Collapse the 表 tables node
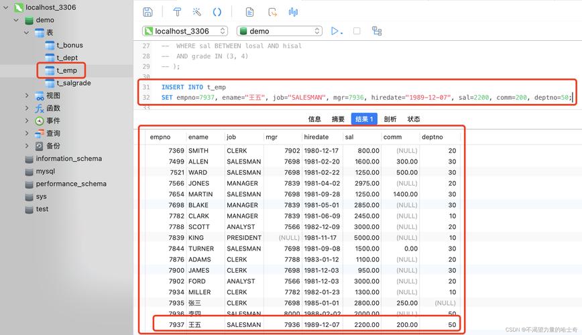 coord(26,32)
